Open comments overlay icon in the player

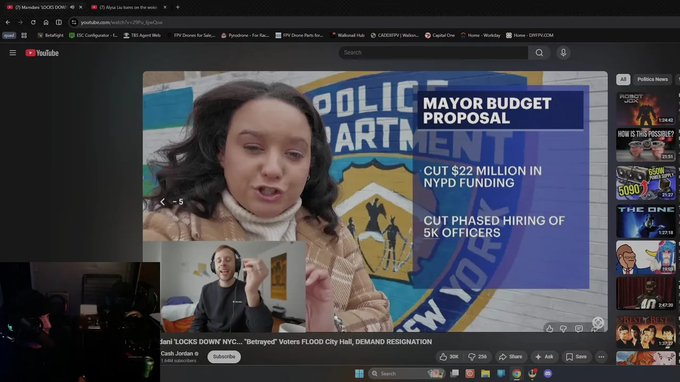click(x=579, y=329)
